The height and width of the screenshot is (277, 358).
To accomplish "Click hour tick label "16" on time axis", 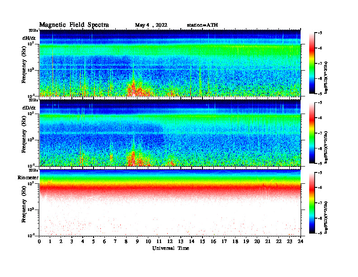I will (213, 241).
